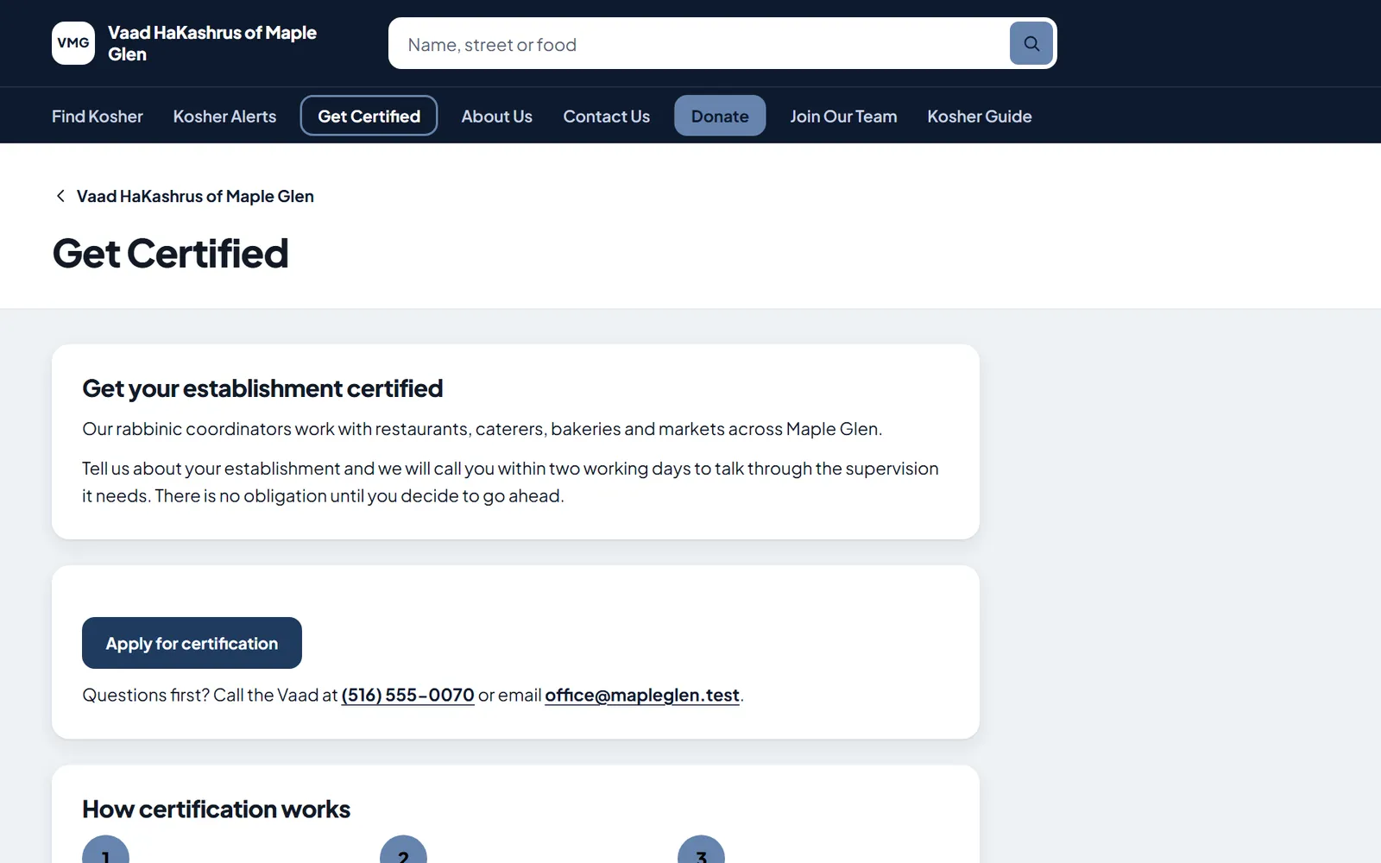
Task: Open the Find Kosher menu item
Action: pos(98,116)
